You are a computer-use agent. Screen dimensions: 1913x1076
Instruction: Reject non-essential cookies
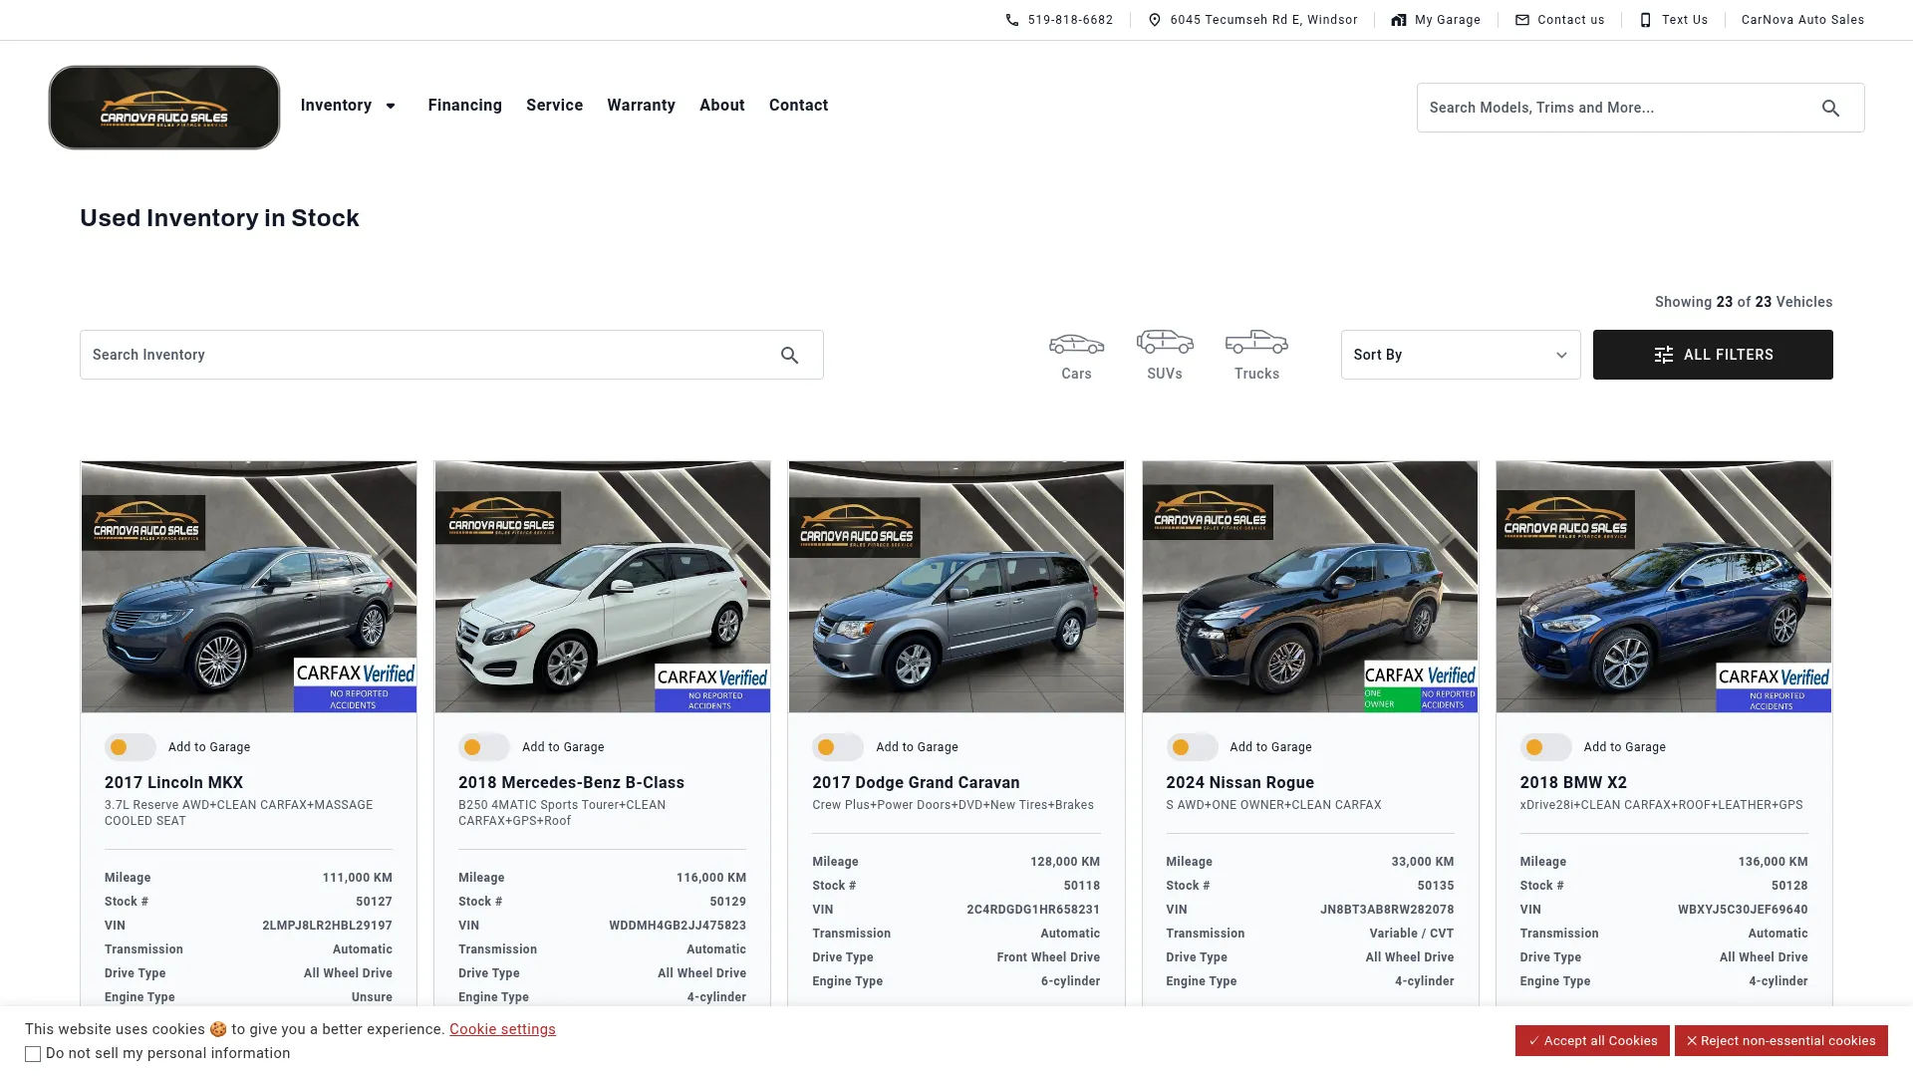tap(1781, 1040)
